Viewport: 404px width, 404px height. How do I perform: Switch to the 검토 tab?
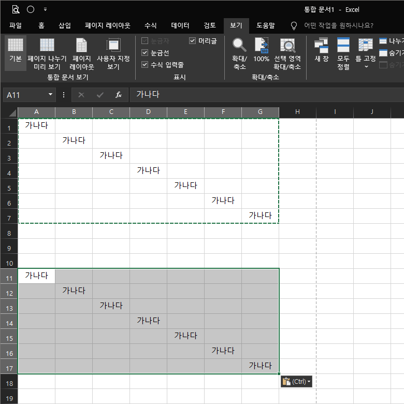[x=209, y=25]
